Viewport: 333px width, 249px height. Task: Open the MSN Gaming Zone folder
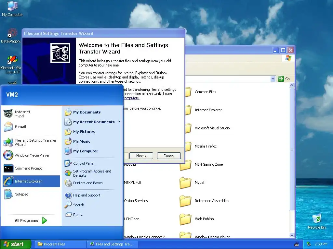pos(201,164)
